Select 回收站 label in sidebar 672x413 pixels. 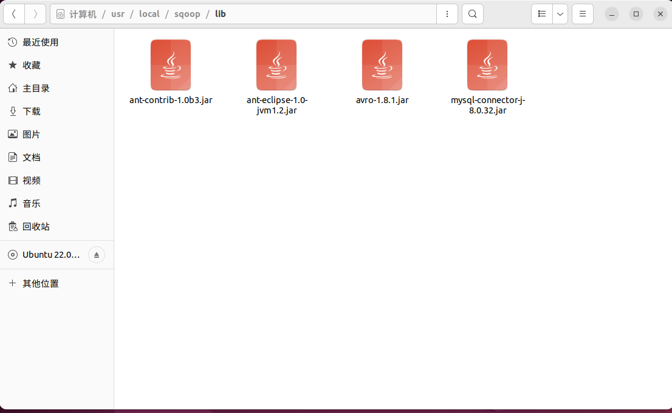[x=36, y=227]
